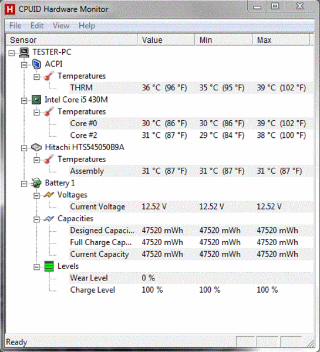This screenshot has width=320, height=352.
Task: Open the File menu
Action: (15, 26)
